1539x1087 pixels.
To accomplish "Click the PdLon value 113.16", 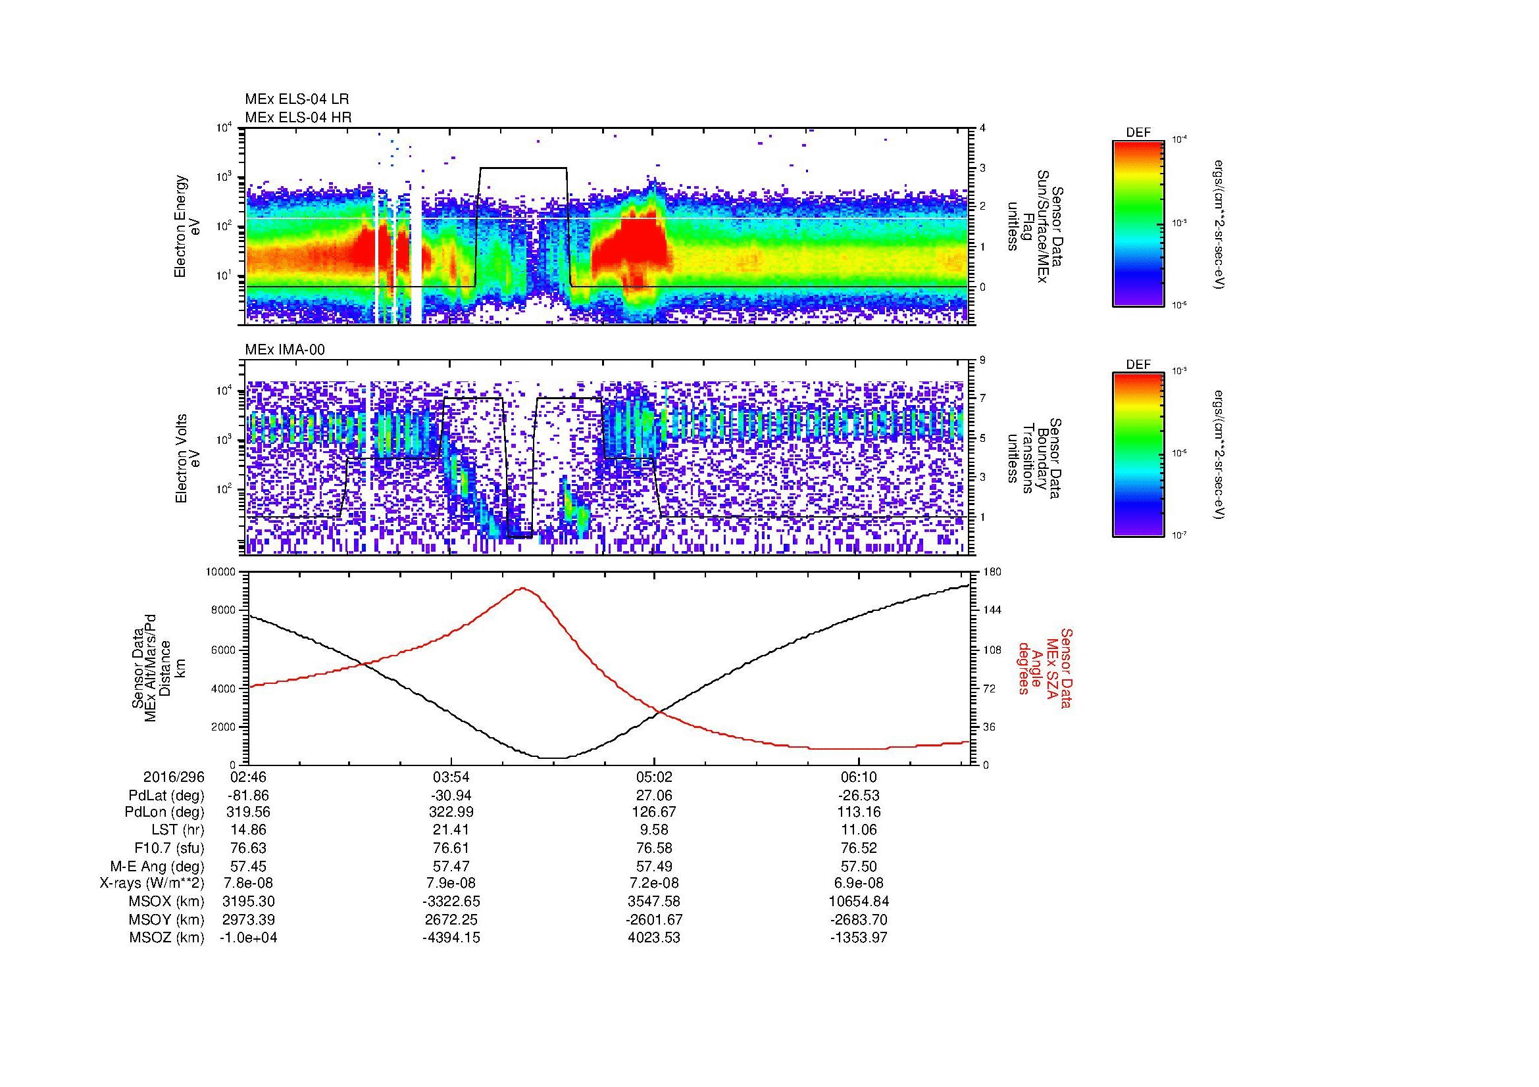I will click(x=859, y=813).
